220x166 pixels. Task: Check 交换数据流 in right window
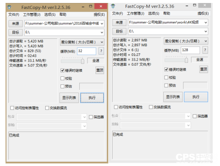(151, 107)
